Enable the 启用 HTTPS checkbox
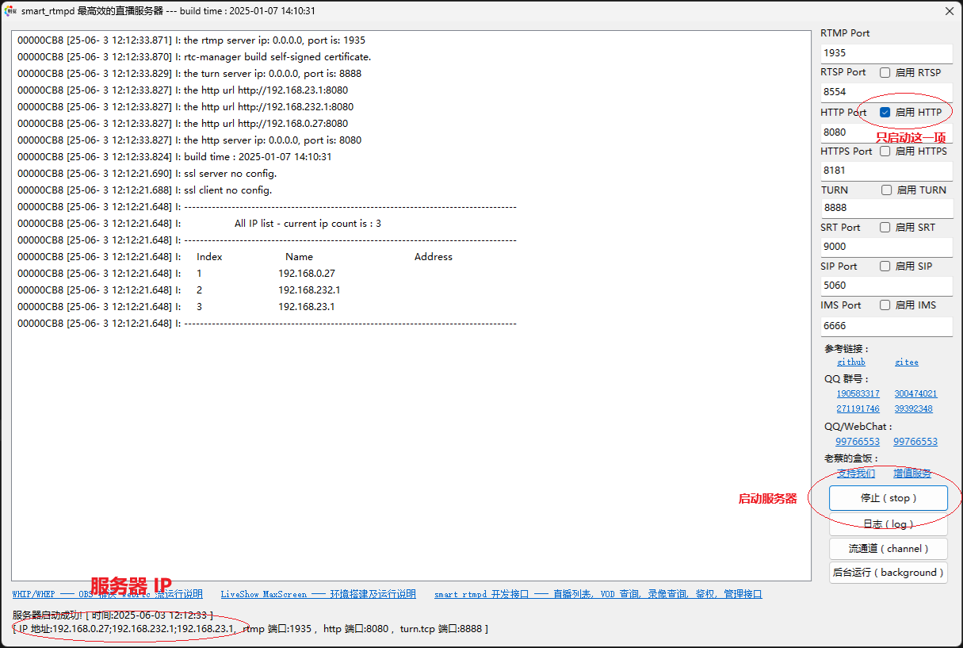The width and height of the screenshot is (963, 648). tap(885, 151)
